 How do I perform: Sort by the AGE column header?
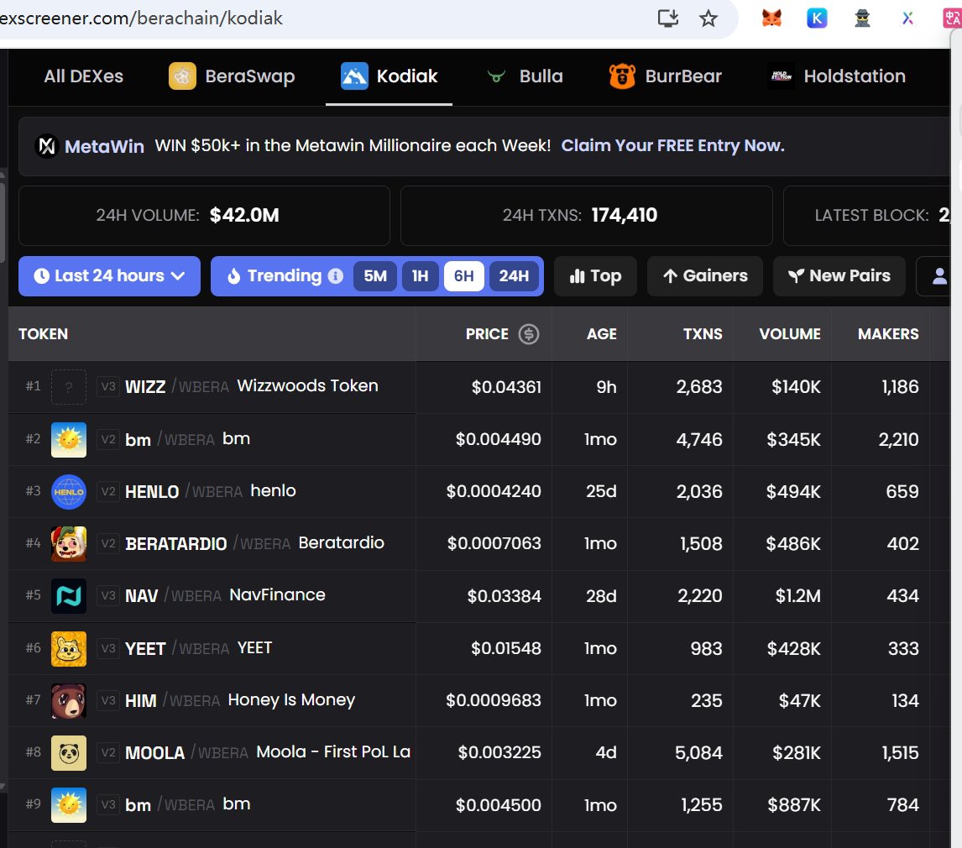pos(601,334)
